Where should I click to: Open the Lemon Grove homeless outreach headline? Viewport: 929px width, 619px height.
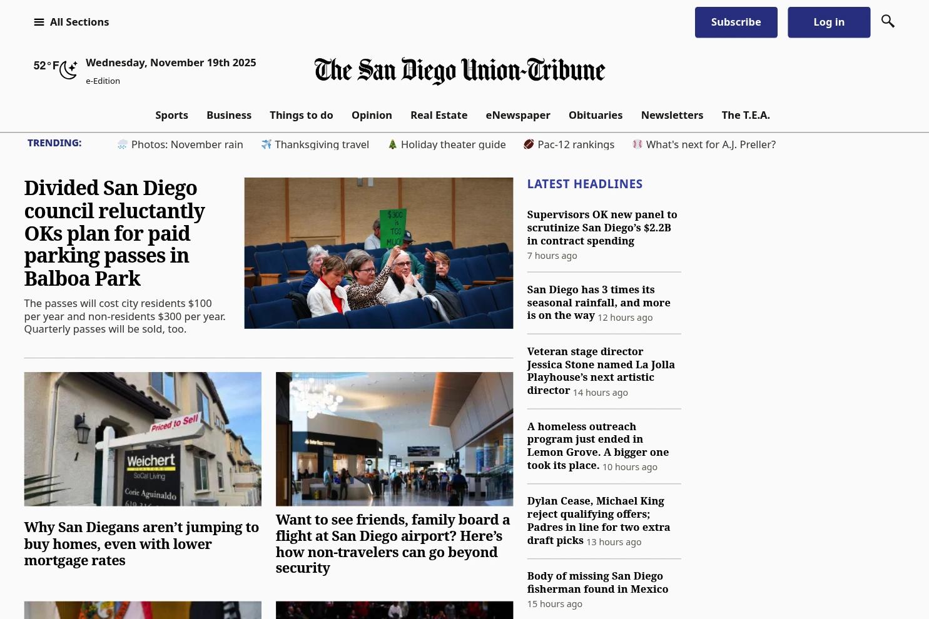[598, 446]
